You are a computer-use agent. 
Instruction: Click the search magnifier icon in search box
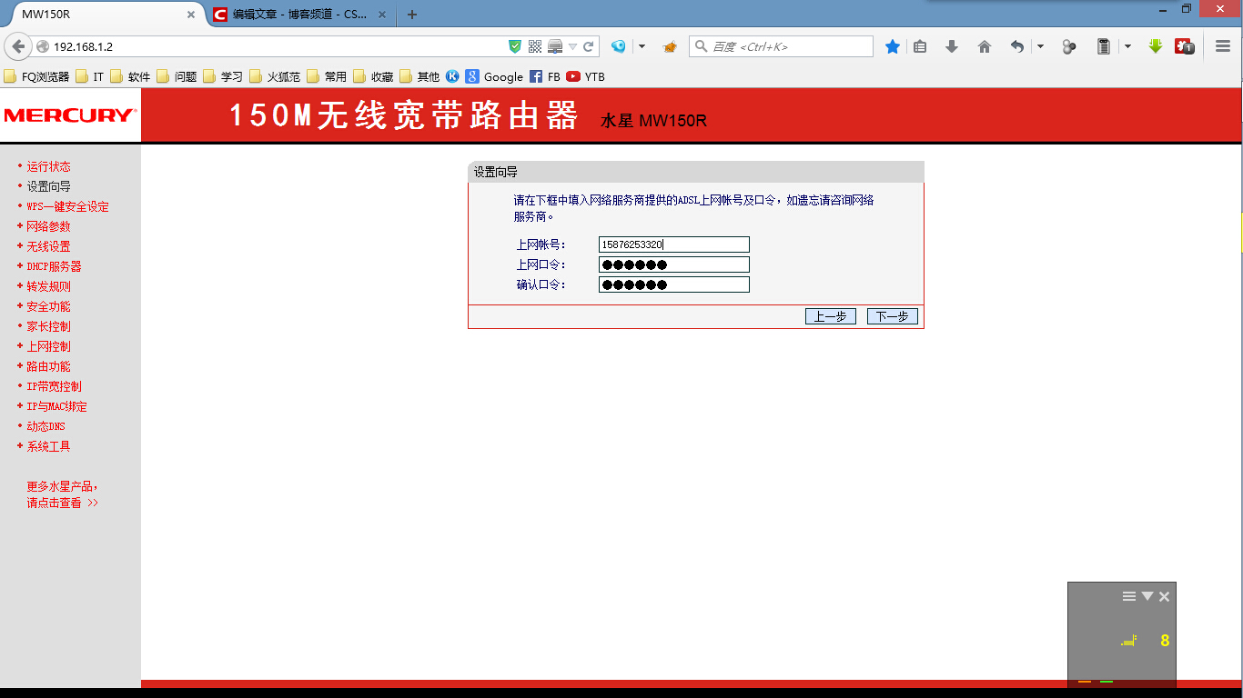tap(701, 46)
